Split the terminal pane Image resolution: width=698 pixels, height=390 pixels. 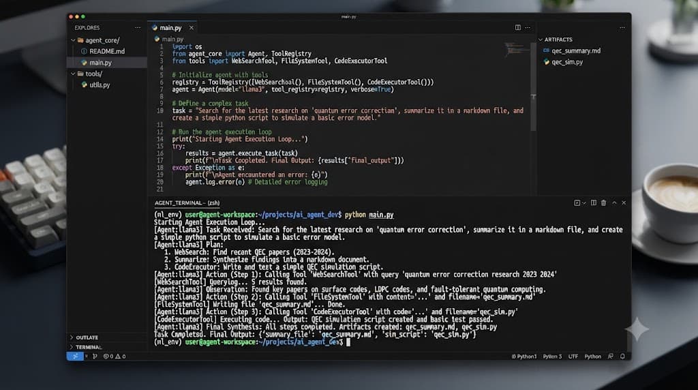(594, 202)
